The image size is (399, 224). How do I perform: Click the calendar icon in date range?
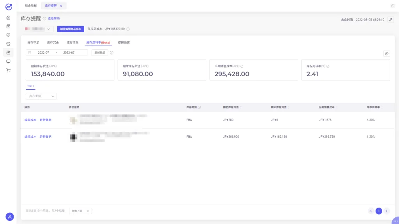(30, 52)
